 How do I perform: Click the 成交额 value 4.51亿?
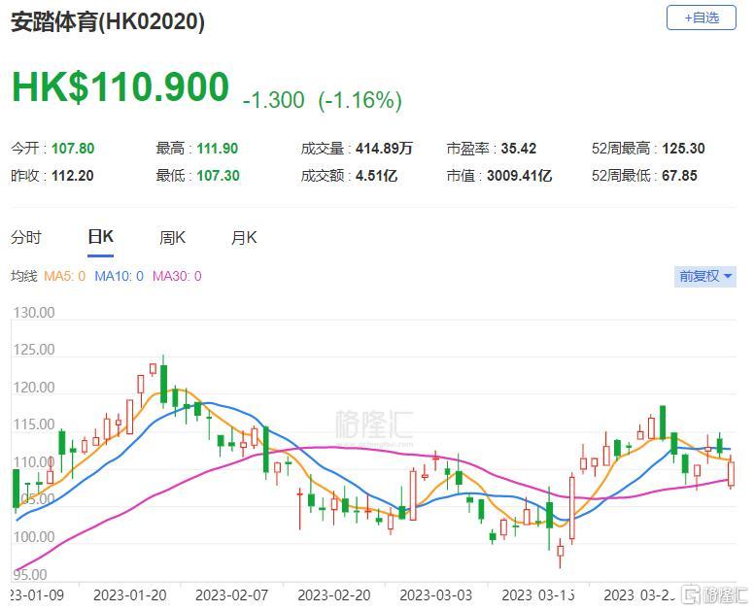pos(377,176)
